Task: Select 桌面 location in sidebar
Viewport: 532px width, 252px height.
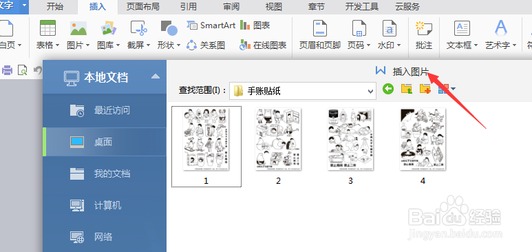Action: tap(105, 142)
